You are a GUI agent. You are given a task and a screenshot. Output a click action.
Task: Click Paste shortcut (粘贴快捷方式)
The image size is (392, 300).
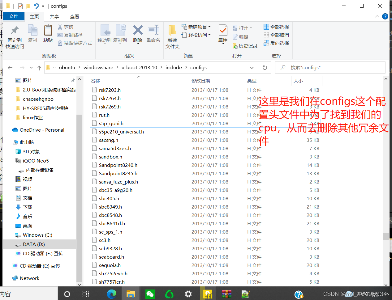tap(75, 43)
